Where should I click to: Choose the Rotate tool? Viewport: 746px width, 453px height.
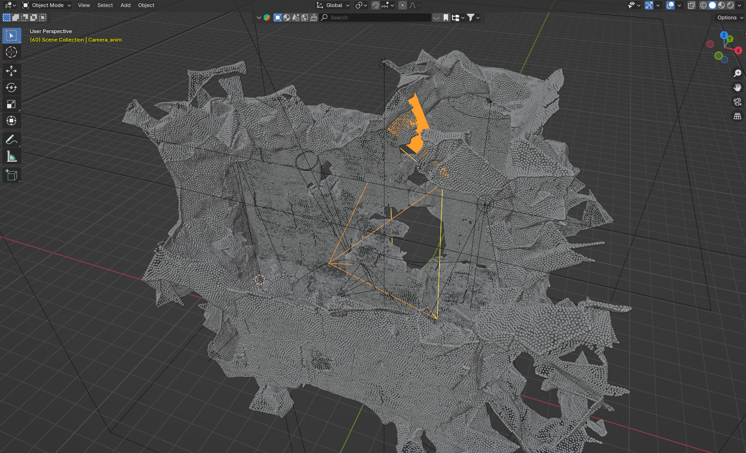11,87
